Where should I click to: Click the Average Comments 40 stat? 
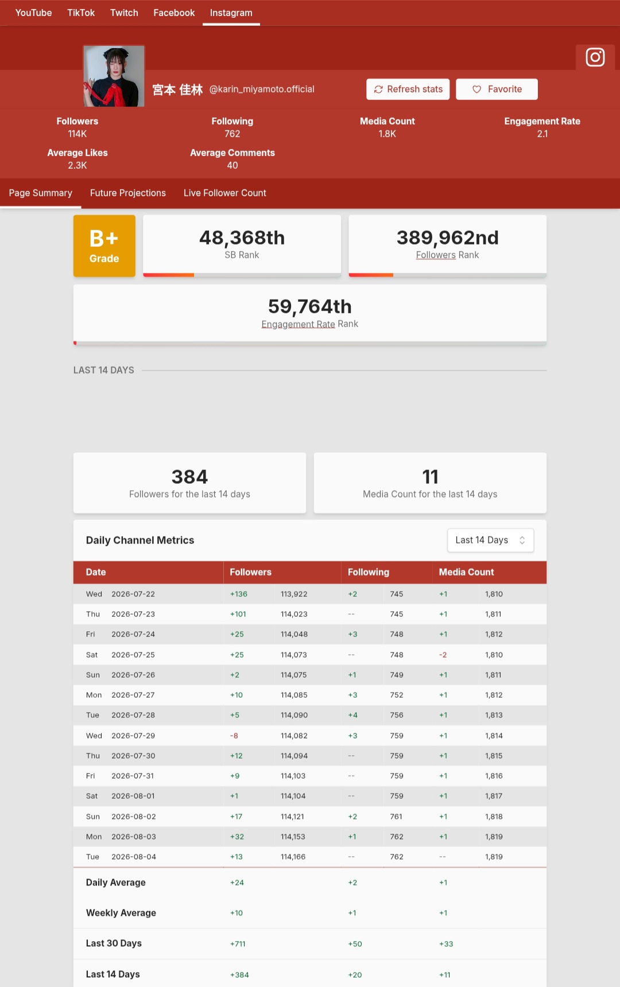point(232,159)
